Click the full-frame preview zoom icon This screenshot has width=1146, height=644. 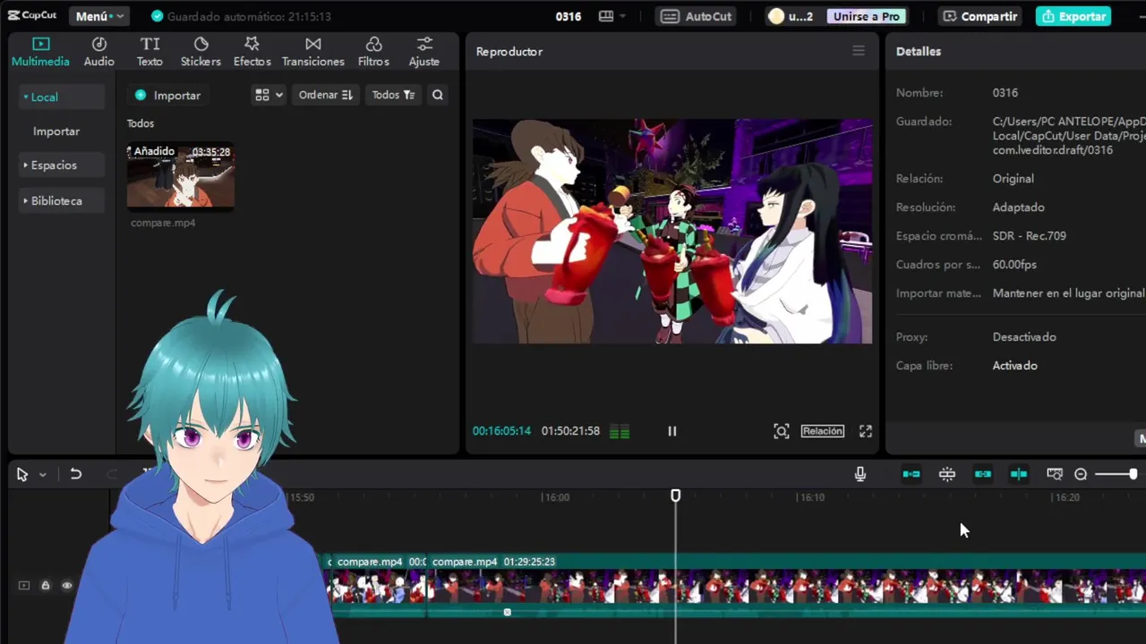point(782,431)
